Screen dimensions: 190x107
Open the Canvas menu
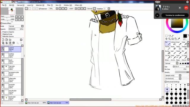click(x=20, y=5)
